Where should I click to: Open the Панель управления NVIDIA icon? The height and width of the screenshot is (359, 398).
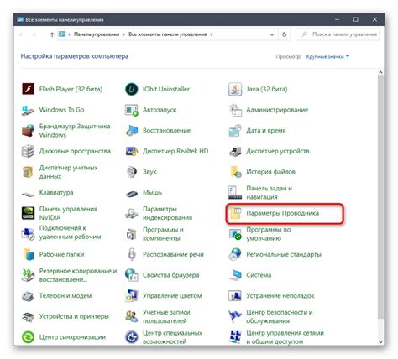28,213
